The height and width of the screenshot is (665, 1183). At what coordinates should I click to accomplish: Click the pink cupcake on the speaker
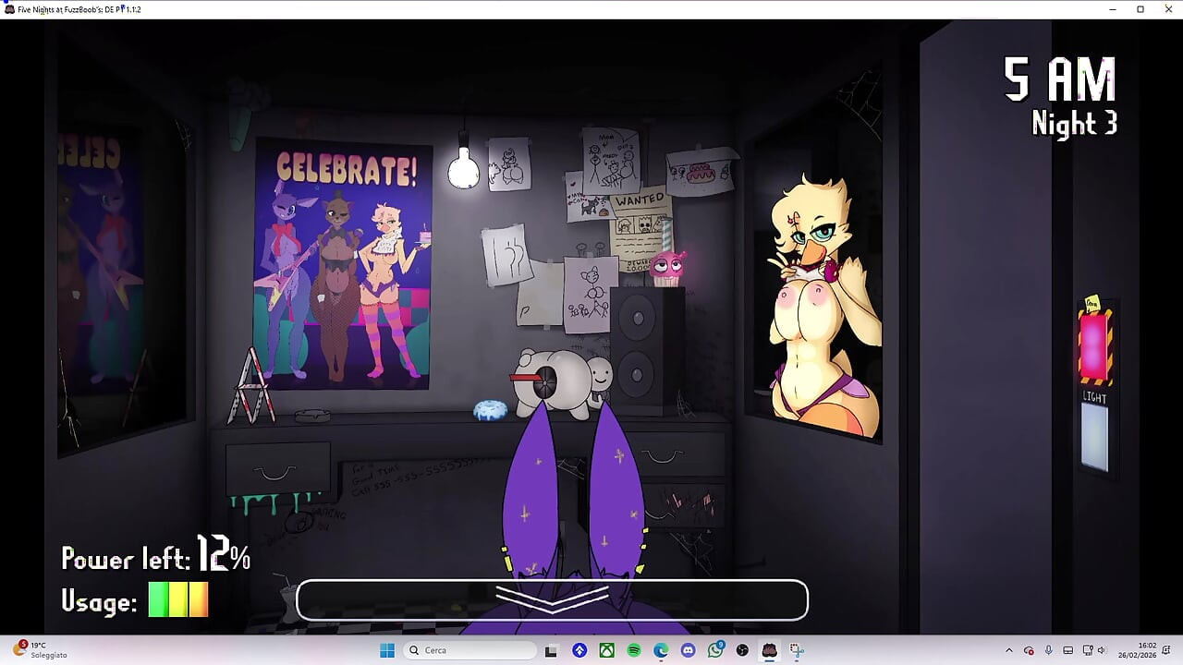point(667,267)
